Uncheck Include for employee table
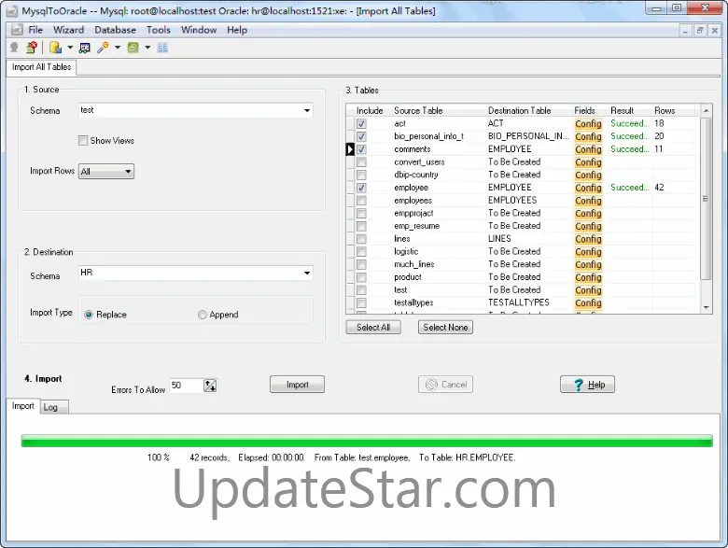The height and width of the screenshot is (548, 728). [361, 188]
